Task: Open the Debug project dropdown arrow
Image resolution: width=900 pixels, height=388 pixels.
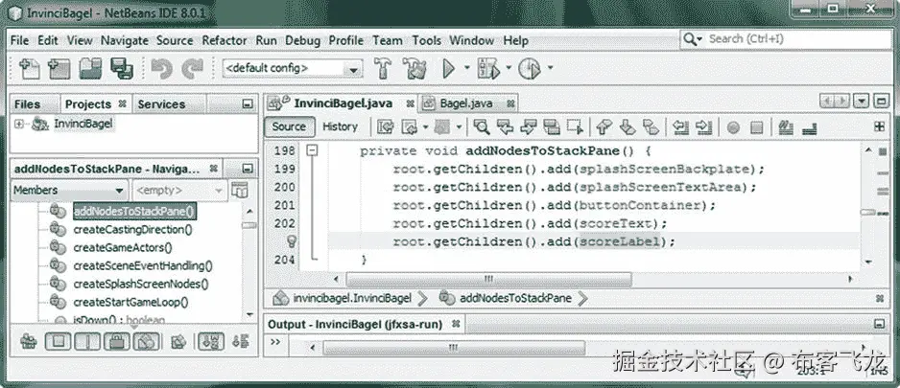Action: (509, 68)
